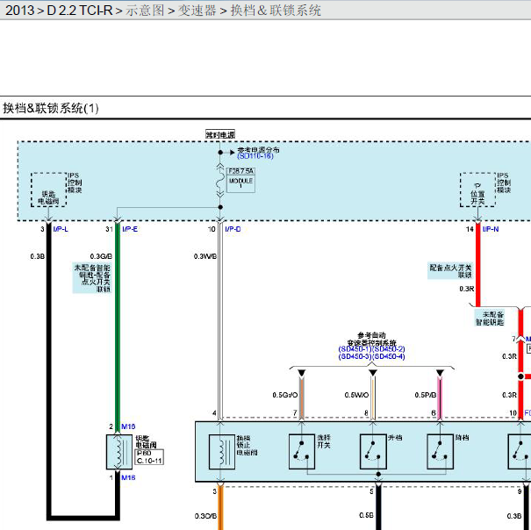Click the 降档 switch symbol
Viewport: 531px width, 530px height.
tap(441, 451)
